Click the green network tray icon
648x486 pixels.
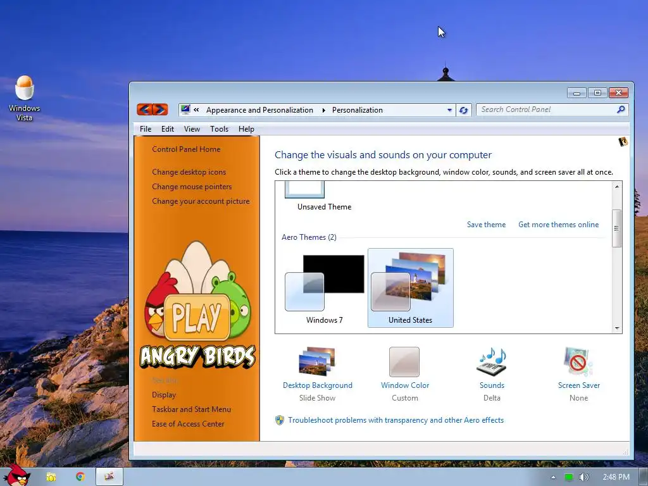coord(569,477)
